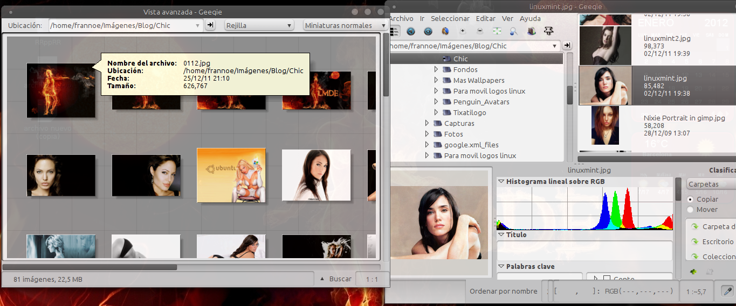Click the histogram graph
The height and width of the screenshot is (306, 736).
coord(584,209)
